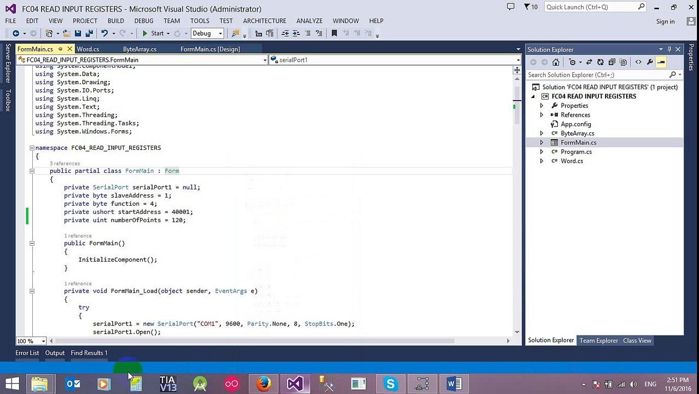This screenshot has height=394, width=699.
Task: Open the BUILD menu
Action: point(115,21)
